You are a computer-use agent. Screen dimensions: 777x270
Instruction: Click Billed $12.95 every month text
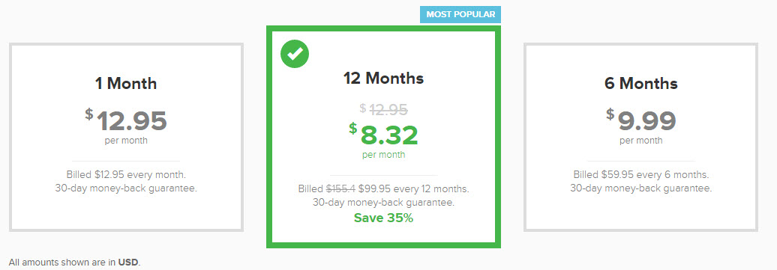[x=126, y=174]
